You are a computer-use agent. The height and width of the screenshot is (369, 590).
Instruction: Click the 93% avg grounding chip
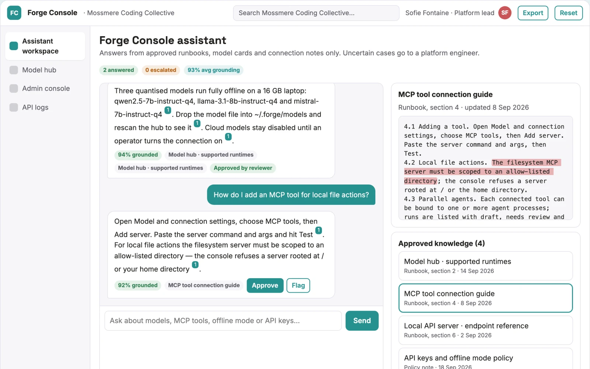214,70
